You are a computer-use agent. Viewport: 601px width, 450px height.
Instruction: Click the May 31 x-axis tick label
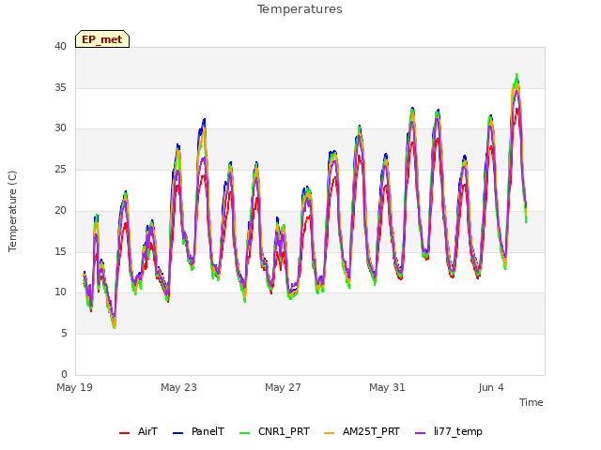[x=387, y=387]
